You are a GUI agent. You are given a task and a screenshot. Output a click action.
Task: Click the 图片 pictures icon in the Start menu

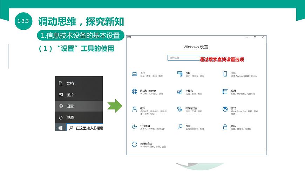tap(61, 95)
